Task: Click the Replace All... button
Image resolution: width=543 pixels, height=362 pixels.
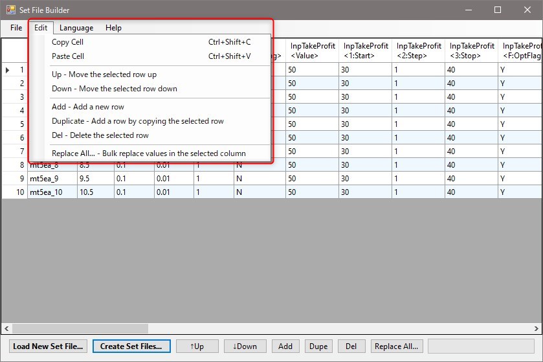Action: [x=397, y=346]
